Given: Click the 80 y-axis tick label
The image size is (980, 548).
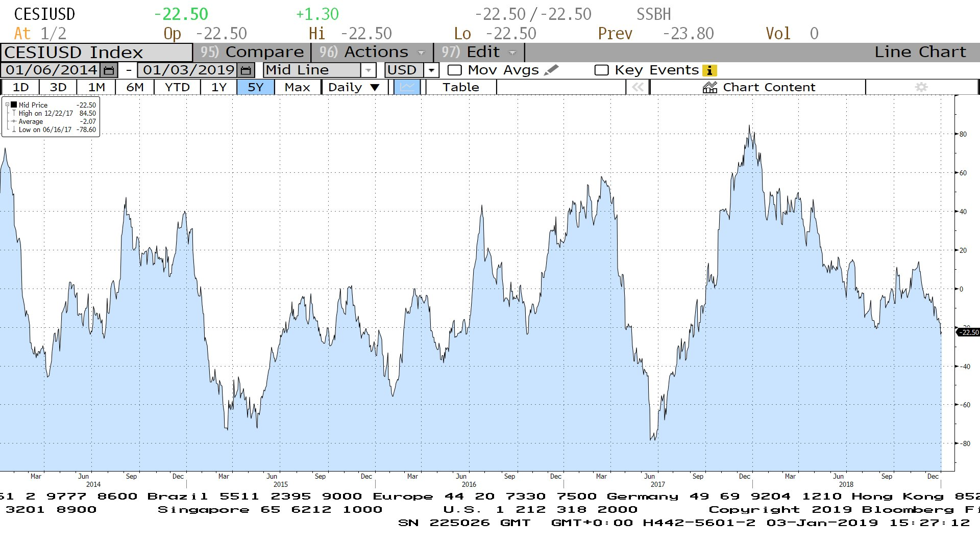Looking at the screenshot, I should tap(963, 134).
